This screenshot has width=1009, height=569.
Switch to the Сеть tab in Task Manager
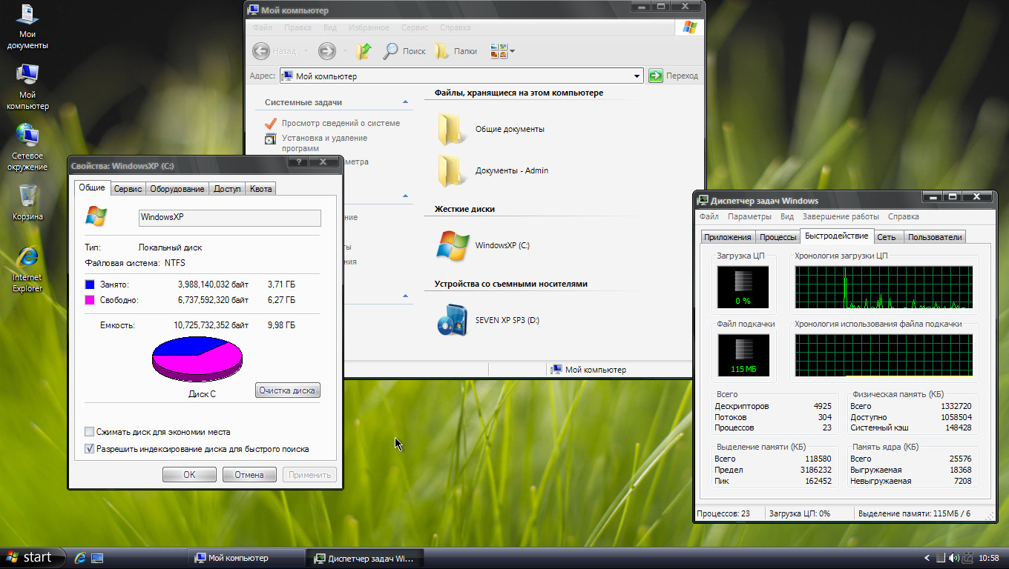click(888, 237)
